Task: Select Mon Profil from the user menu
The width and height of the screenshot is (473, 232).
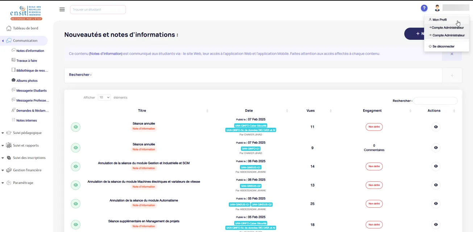Action: pyautogui.click(x=439, y=20)
